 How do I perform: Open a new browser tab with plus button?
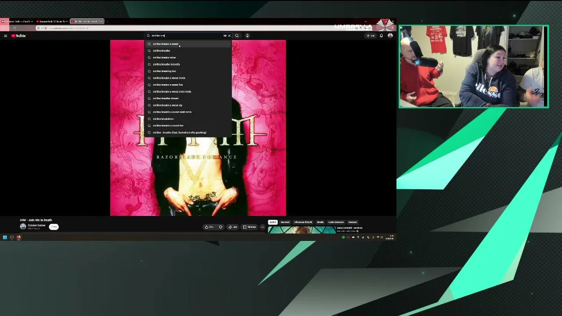tap(107, 21)
